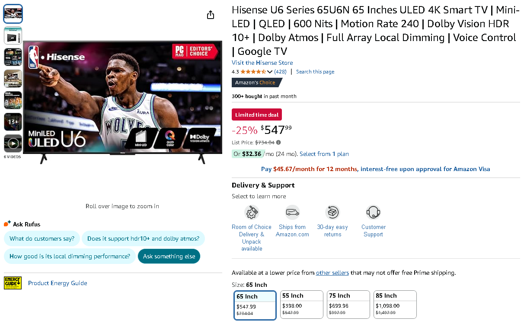The width and height of the screenshot is (524, 324).
Task: Switch to the 65 Inch size tab
Action: [x=255, y=305]
